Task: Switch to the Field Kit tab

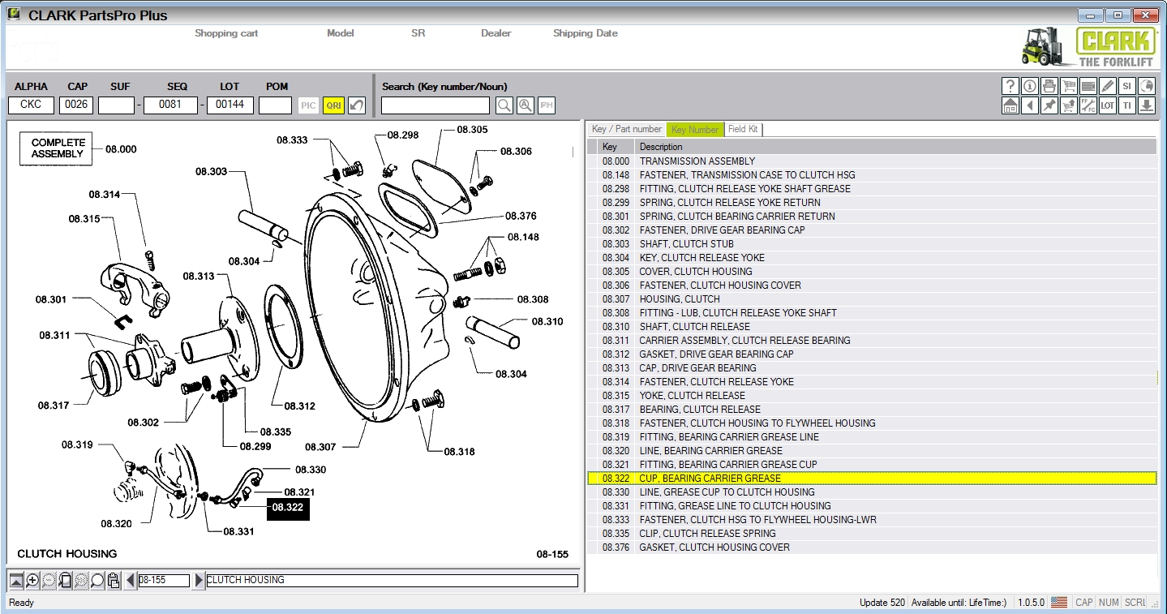Action: point(742,130)
